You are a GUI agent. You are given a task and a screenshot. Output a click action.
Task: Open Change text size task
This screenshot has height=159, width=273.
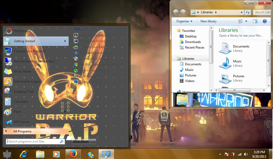click(88, 82)
